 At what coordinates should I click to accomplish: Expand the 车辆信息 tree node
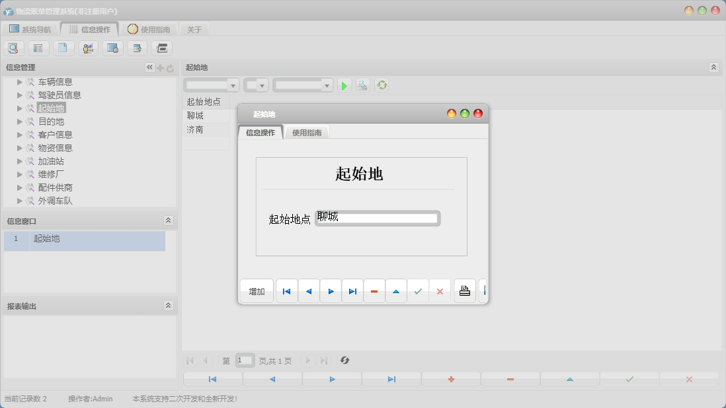coord(19,81)
